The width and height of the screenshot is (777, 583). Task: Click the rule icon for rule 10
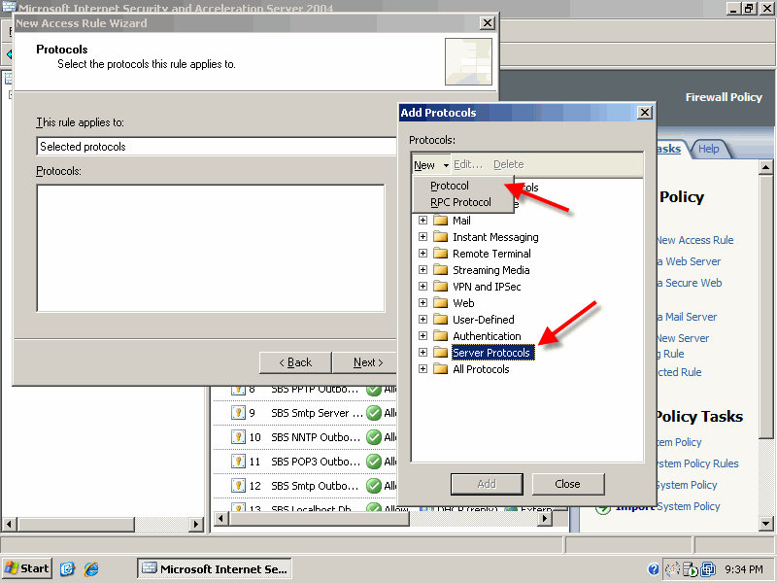238,436
